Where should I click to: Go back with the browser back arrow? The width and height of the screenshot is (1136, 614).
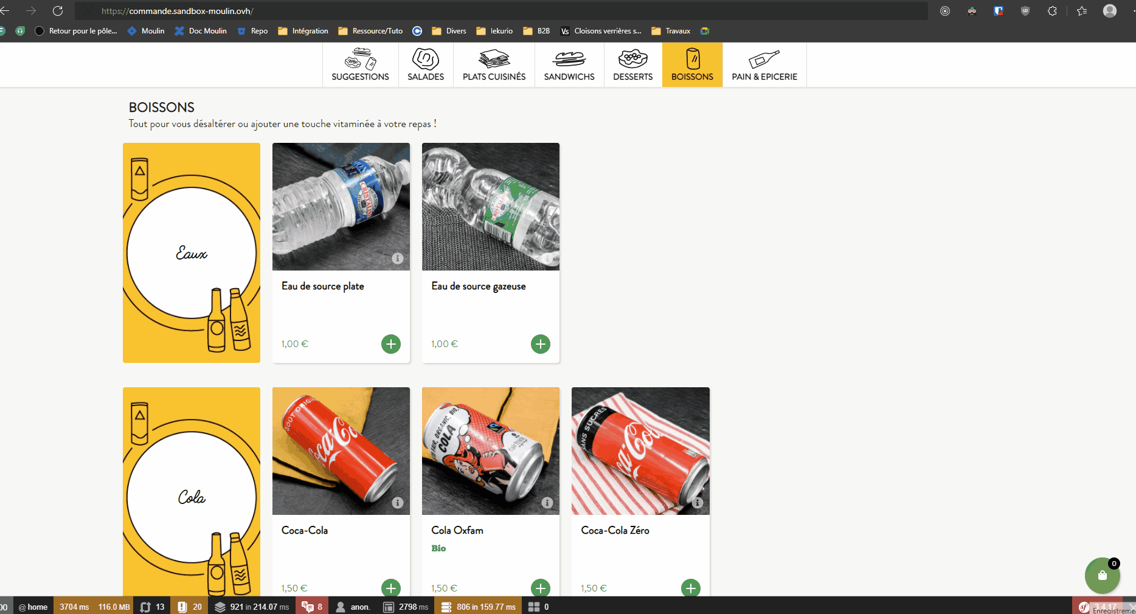[x=5, y=11]
